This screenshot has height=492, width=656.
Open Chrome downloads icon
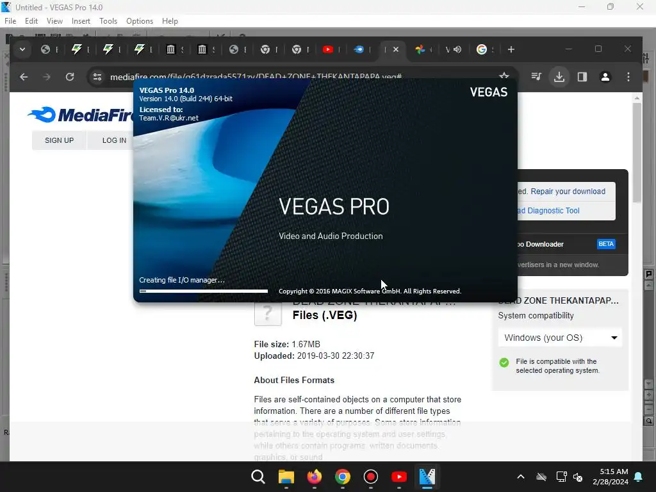tap(559, 77)
